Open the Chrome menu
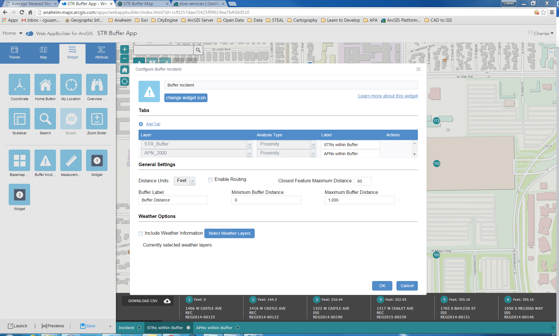Screen dimensions: 559x336 point(552,12)
